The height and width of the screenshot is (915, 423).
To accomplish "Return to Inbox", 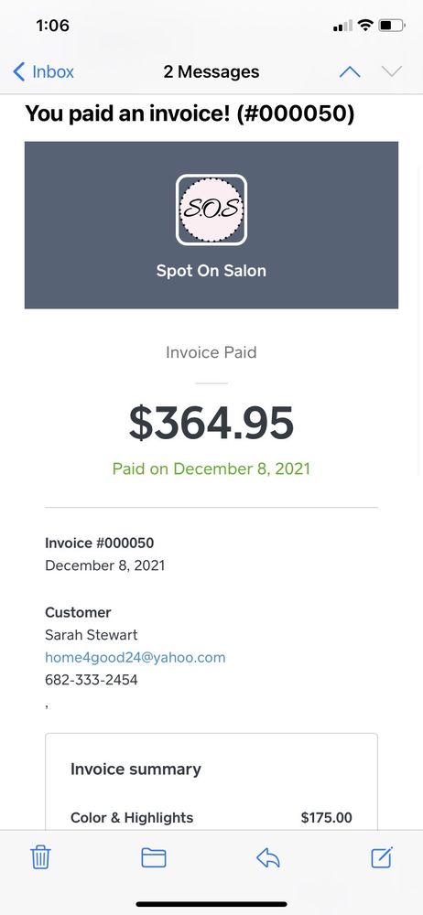I will (x=43, y=71).
